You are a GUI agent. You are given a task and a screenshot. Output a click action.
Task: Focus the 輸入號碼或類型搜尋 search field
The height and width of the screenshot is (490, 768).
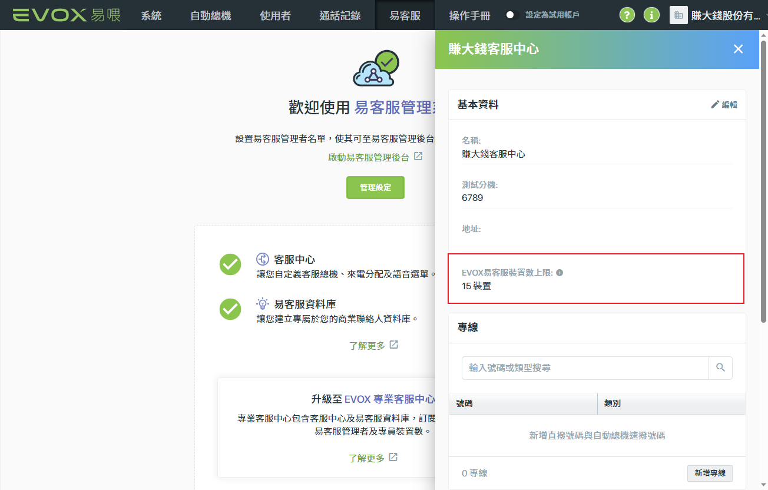(585, 367)
